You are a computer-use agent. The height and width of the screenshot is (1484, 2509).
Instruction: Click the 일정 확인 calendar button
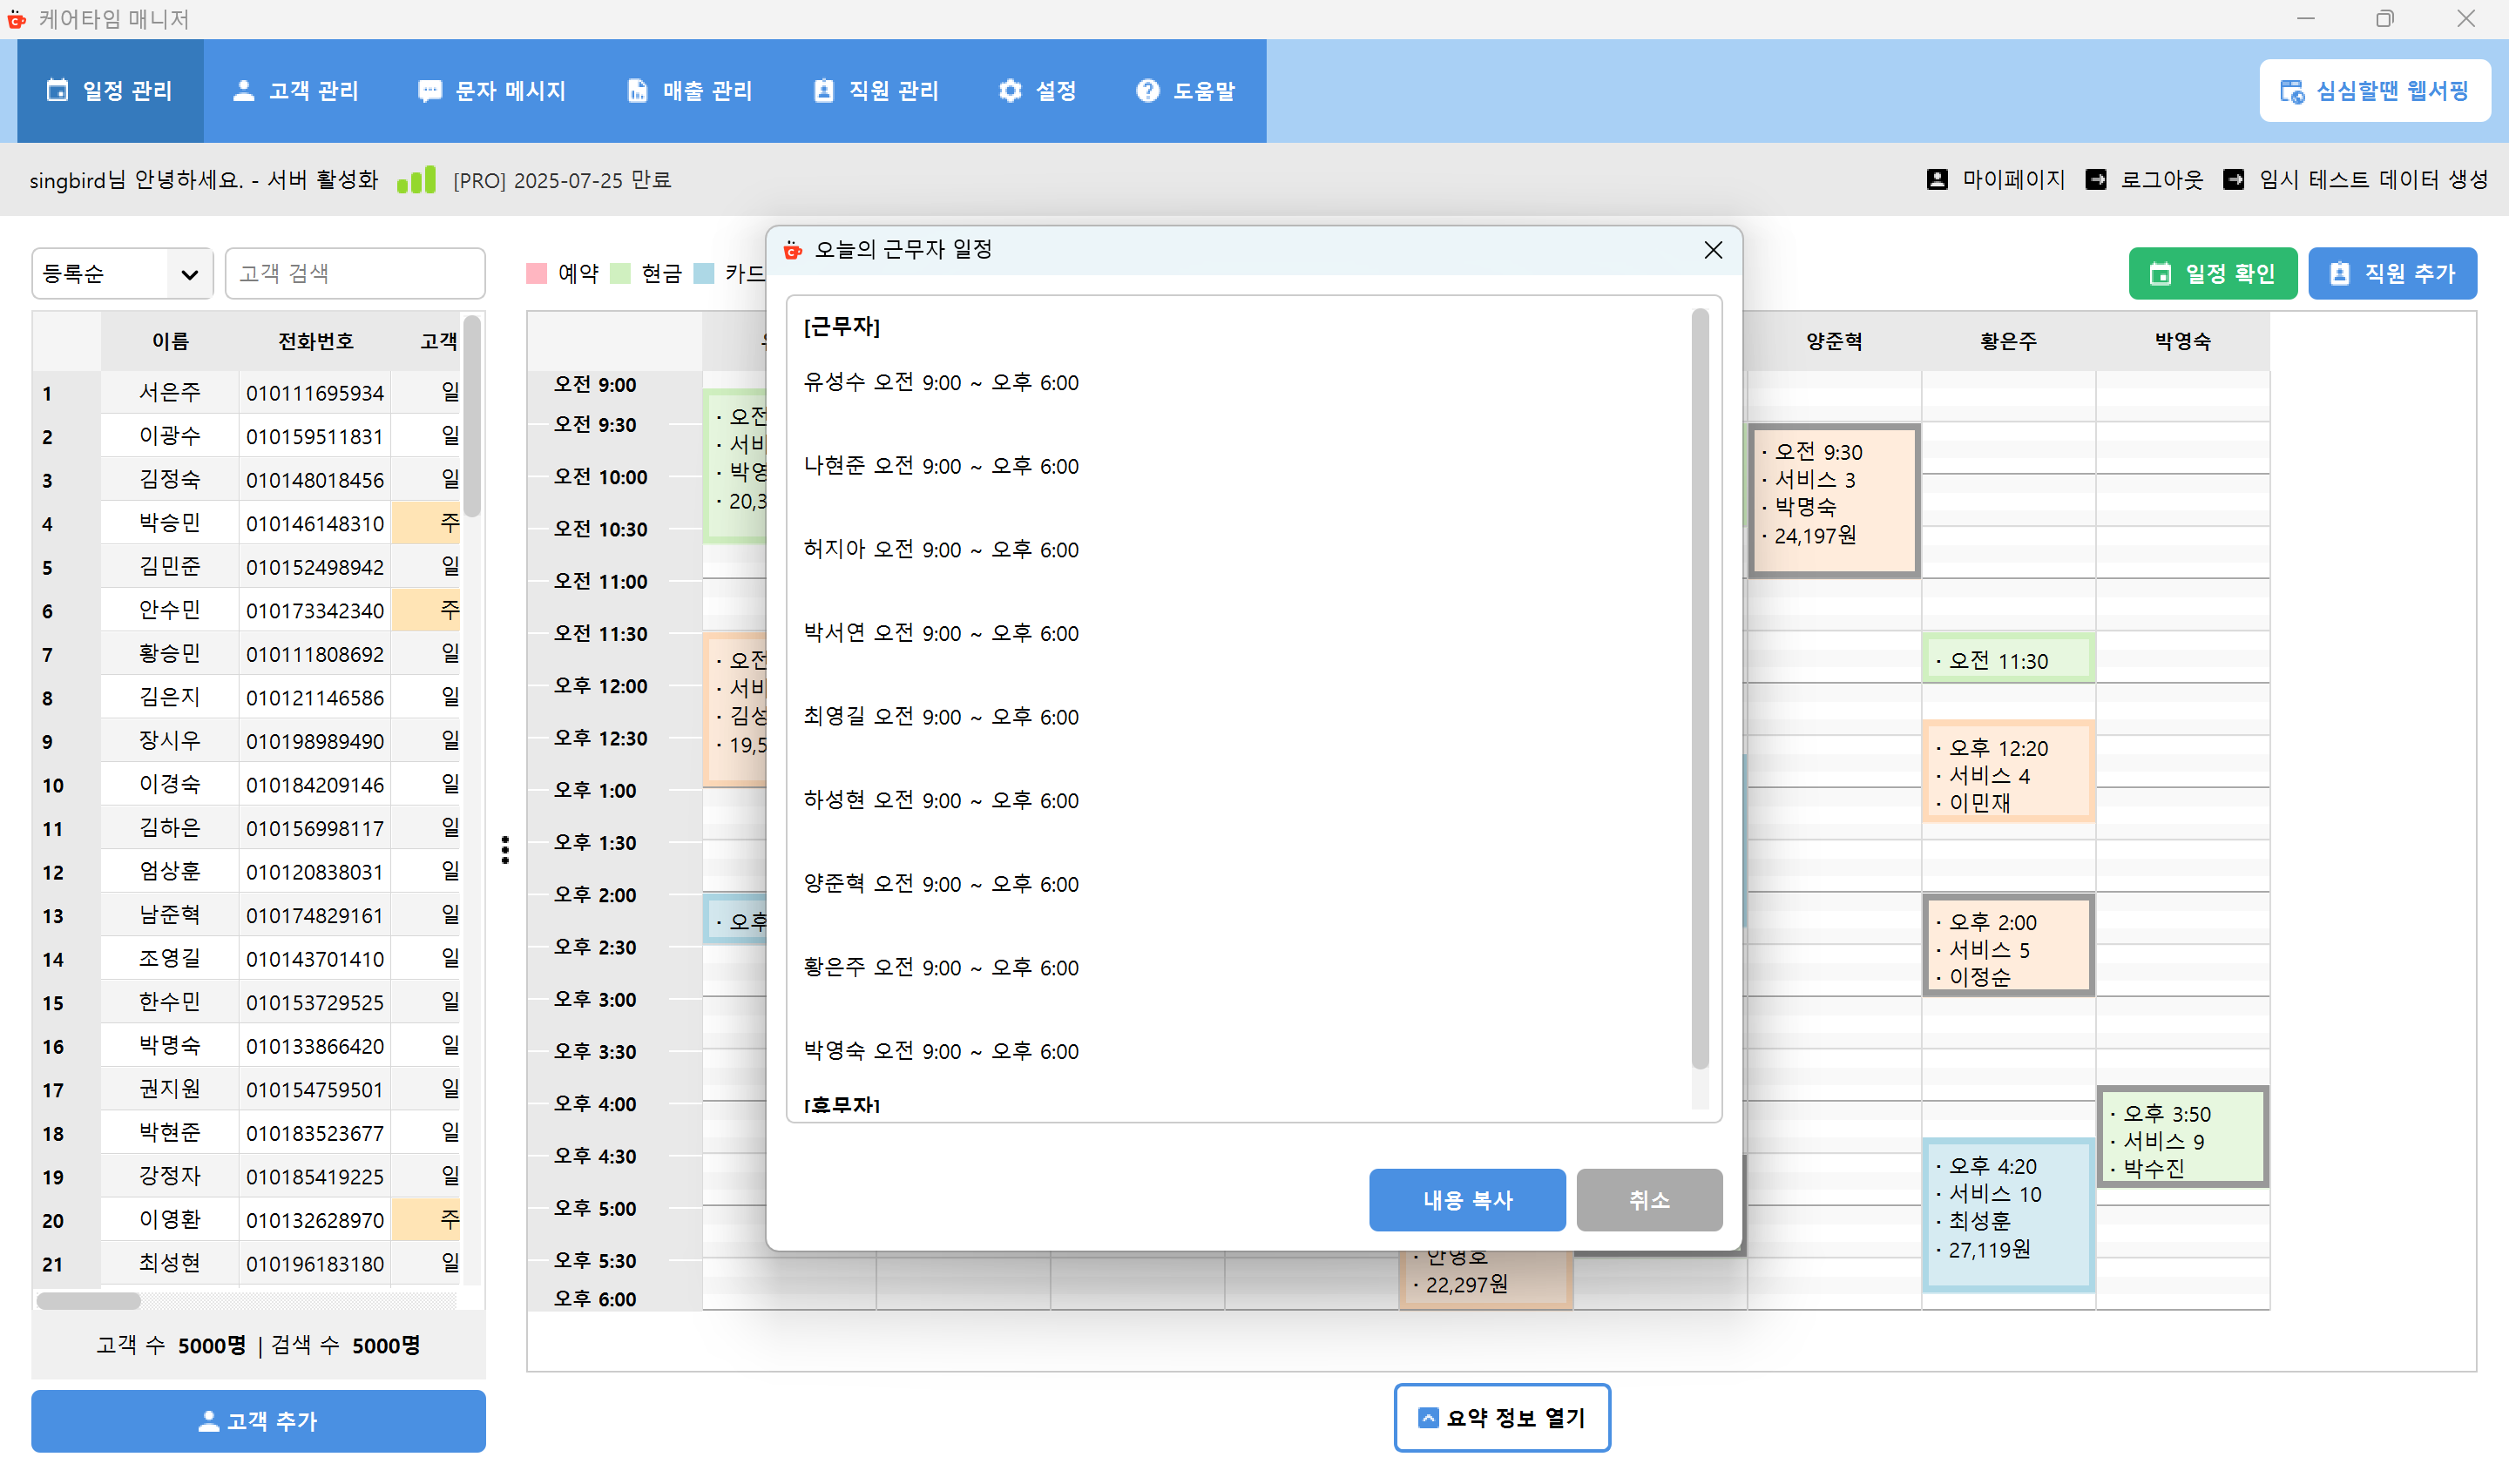2212,274
